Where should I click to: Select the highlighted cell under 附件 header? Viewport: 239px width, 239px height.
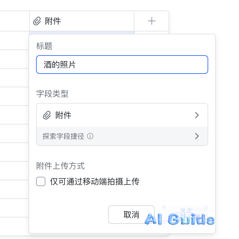point(82,33)
